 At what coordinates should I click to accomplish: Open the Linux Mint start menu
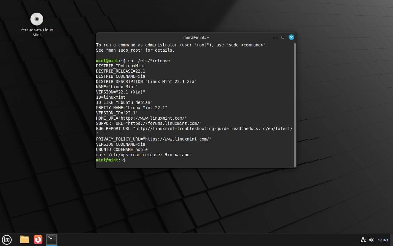[x=7, y=240]
